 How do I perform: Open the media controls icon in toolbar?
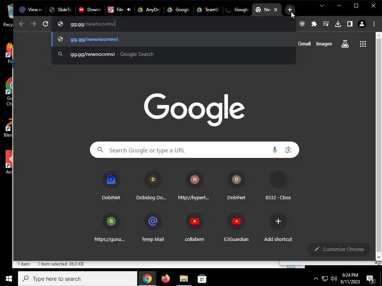[326, 24]
